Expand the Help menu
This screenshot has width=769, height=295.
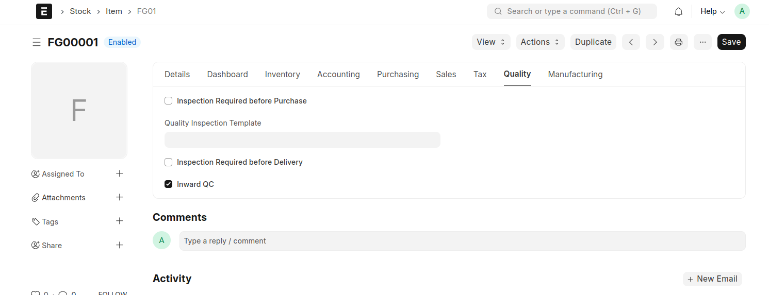[x=712, y=11]
